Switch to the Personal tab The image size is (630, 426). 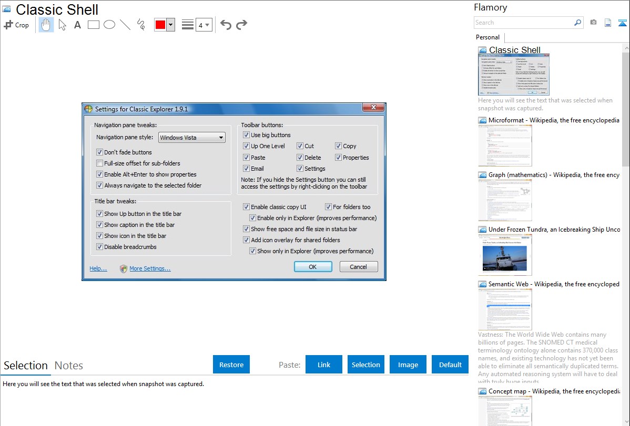click(x=488, y=37)
